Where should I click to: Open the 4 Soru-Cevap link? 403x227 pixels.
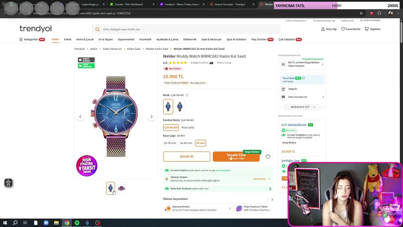pyautogui.click(x=224, y=63)
